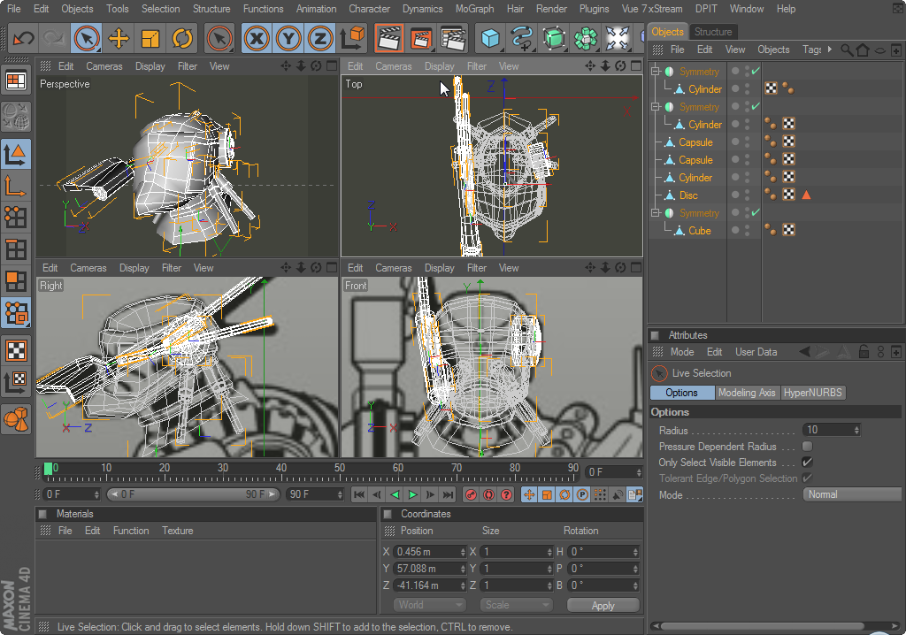This screenshot has width=906, height=635.
Task: Open the Cameras menu of the Perspective viewport
Action: (x=104, y=66)
